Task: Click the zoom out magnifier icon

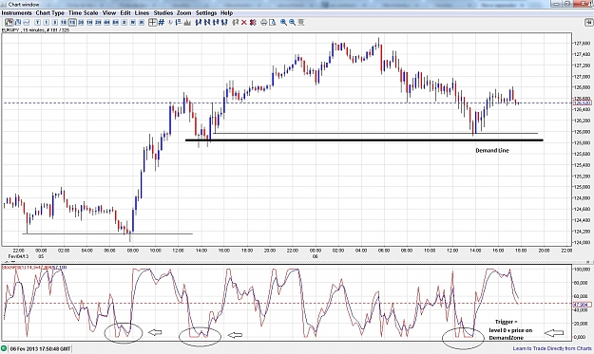Action: (x=293, y=23)
